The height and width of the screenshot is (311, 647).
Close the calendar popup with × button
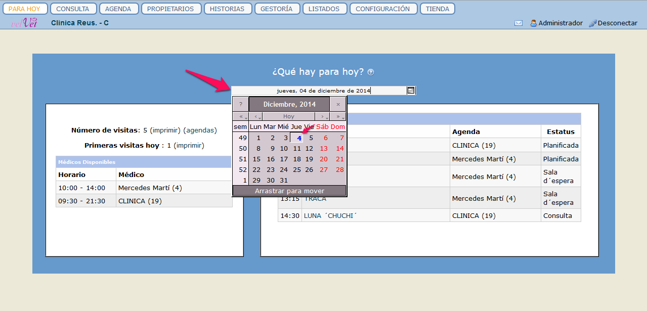(338, 104)
